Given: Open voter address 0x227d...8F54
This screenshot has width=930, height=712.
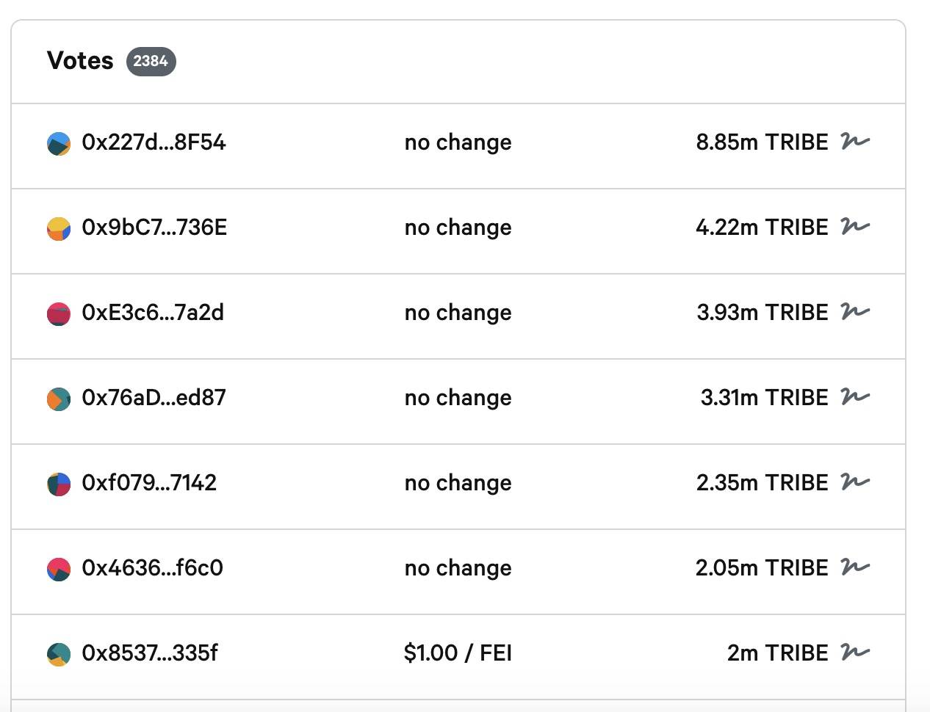Looking at the screenshot, I should pos(154,142).
